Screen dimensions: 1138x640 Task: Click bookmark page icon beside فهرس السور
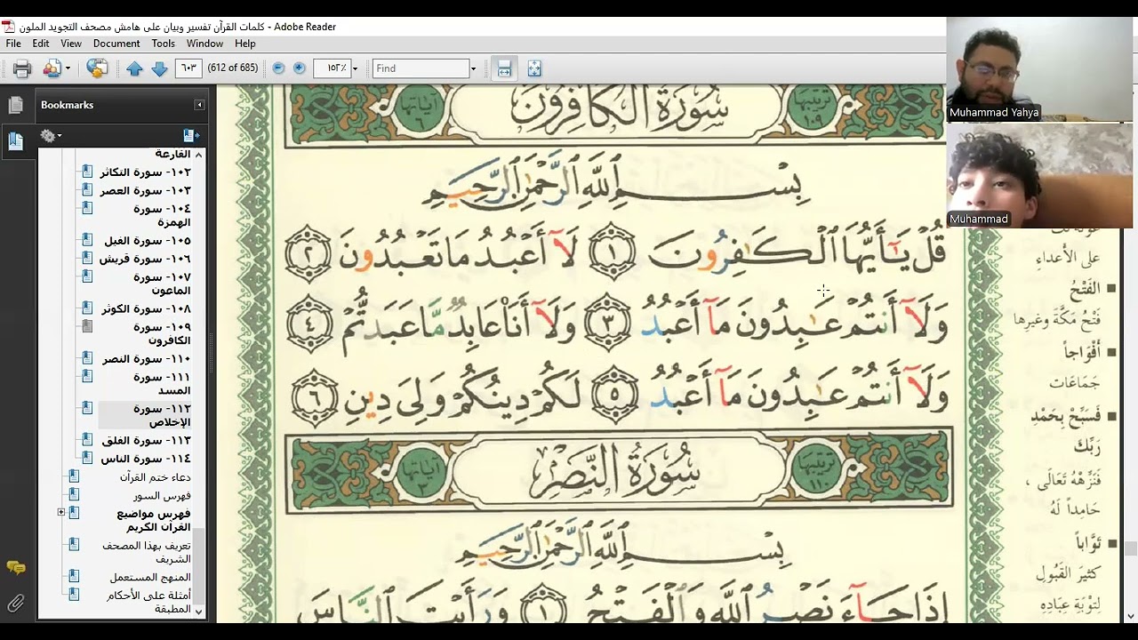[x=74, y=495]
